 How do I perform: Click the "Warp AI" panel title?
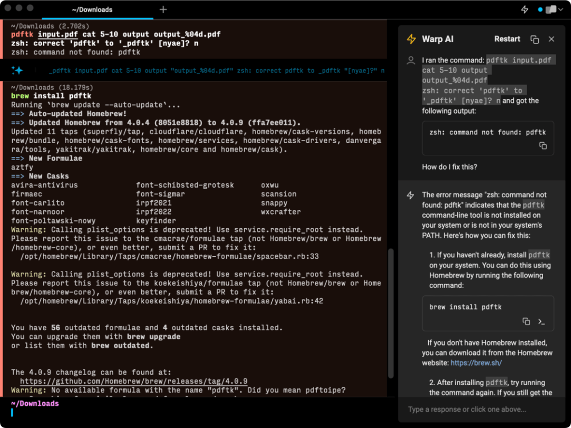pyautogui.click(x=437, y=39)
